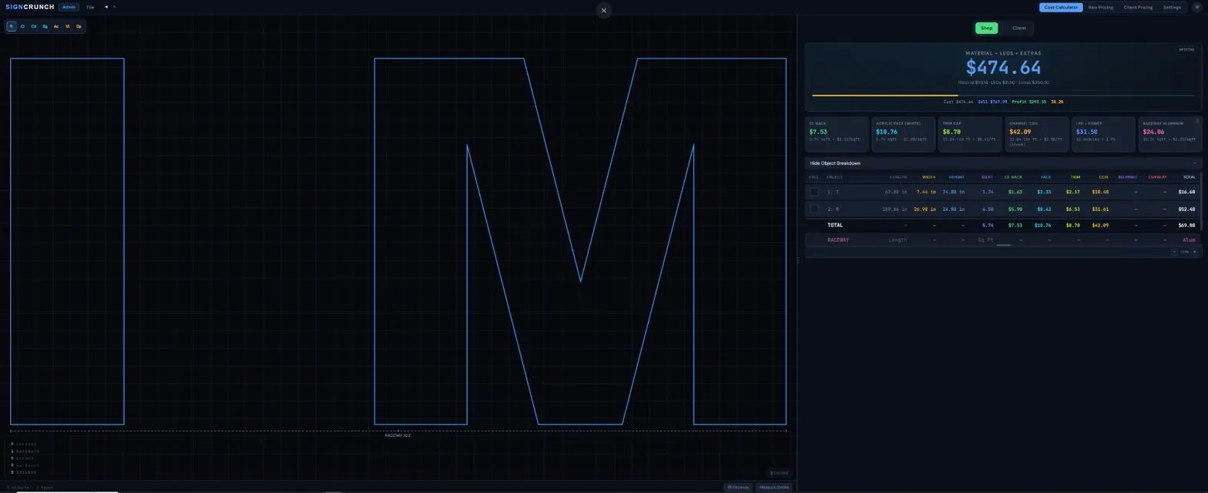The height and width of the screenshot is (493, 1208).
Task: Select the Cl tool in the canvas toolbar
Action: [22, 26]
